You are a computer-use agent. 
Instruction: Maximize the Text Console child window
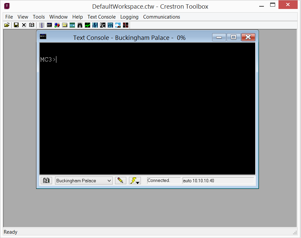pyautogui.click(x=233, y=37)
